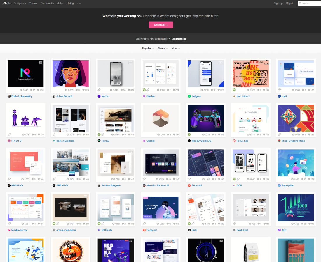Expand the three-dots more menu in the nav bar
The image size is (321, 262).
click(79, 3)
